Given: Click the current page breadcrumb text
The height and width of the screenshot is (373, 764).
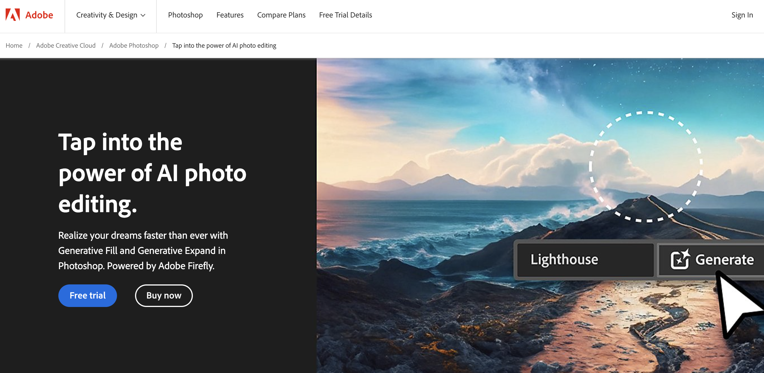Looking at the screenshot, I should point(224,45).
